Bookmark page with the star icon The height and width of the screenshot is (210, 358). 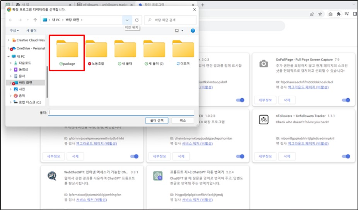click(320, 14)
